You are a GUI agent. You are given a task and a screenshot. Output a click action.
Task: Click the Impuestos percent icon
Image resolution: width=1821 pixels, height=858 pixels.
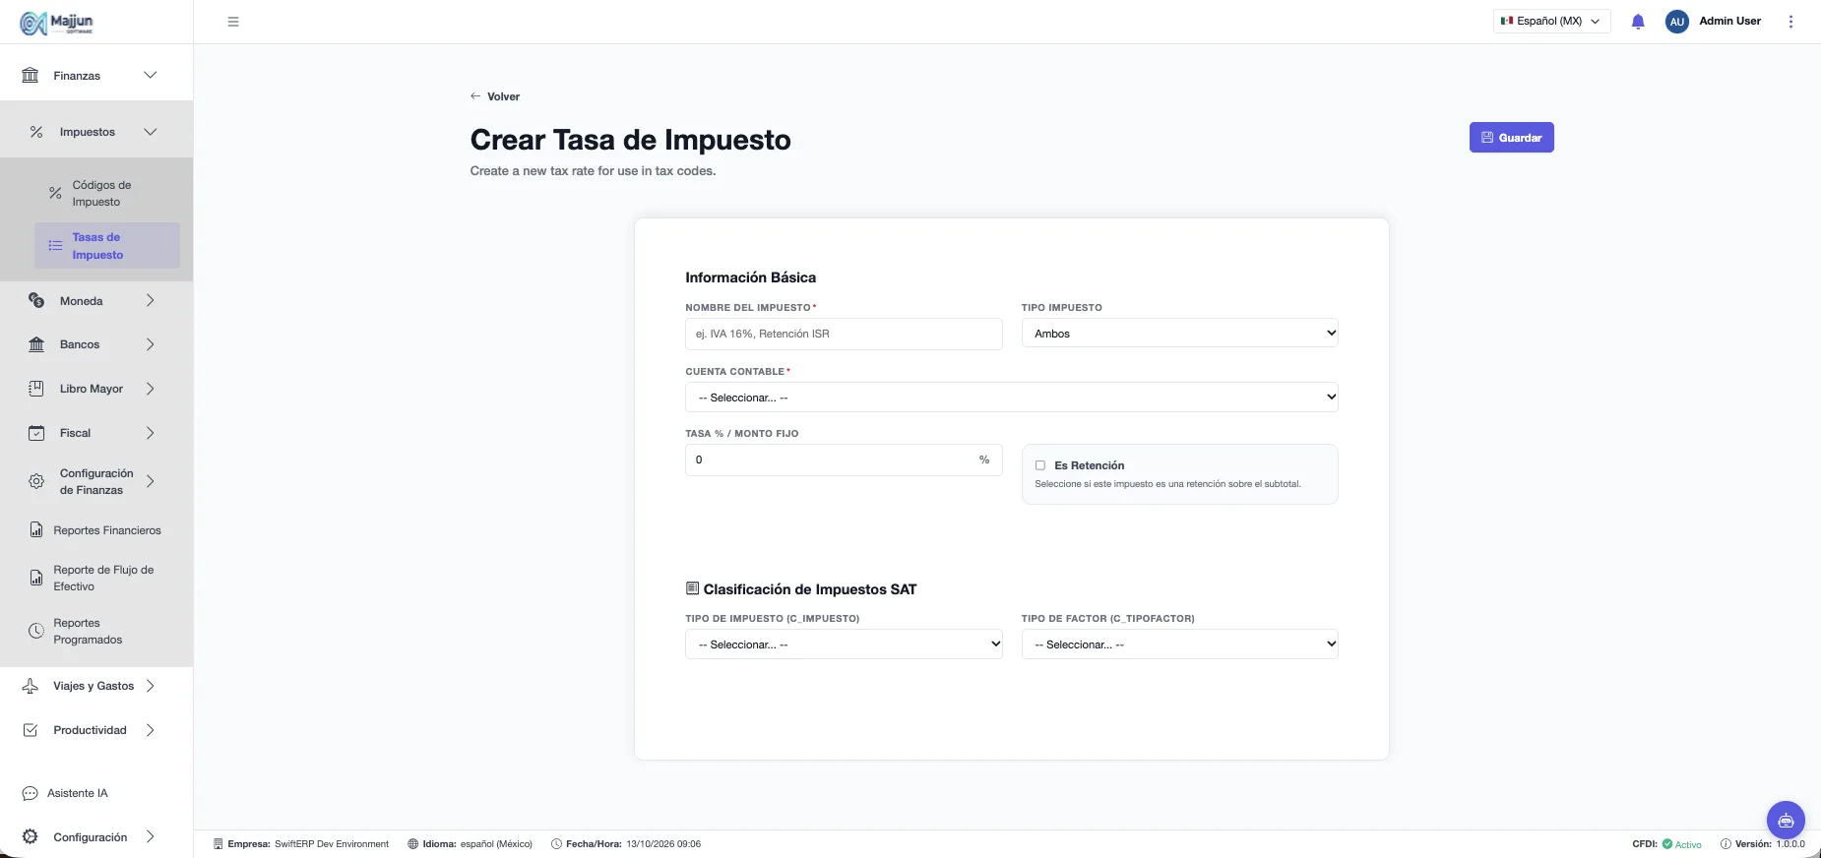click(36, 132)
